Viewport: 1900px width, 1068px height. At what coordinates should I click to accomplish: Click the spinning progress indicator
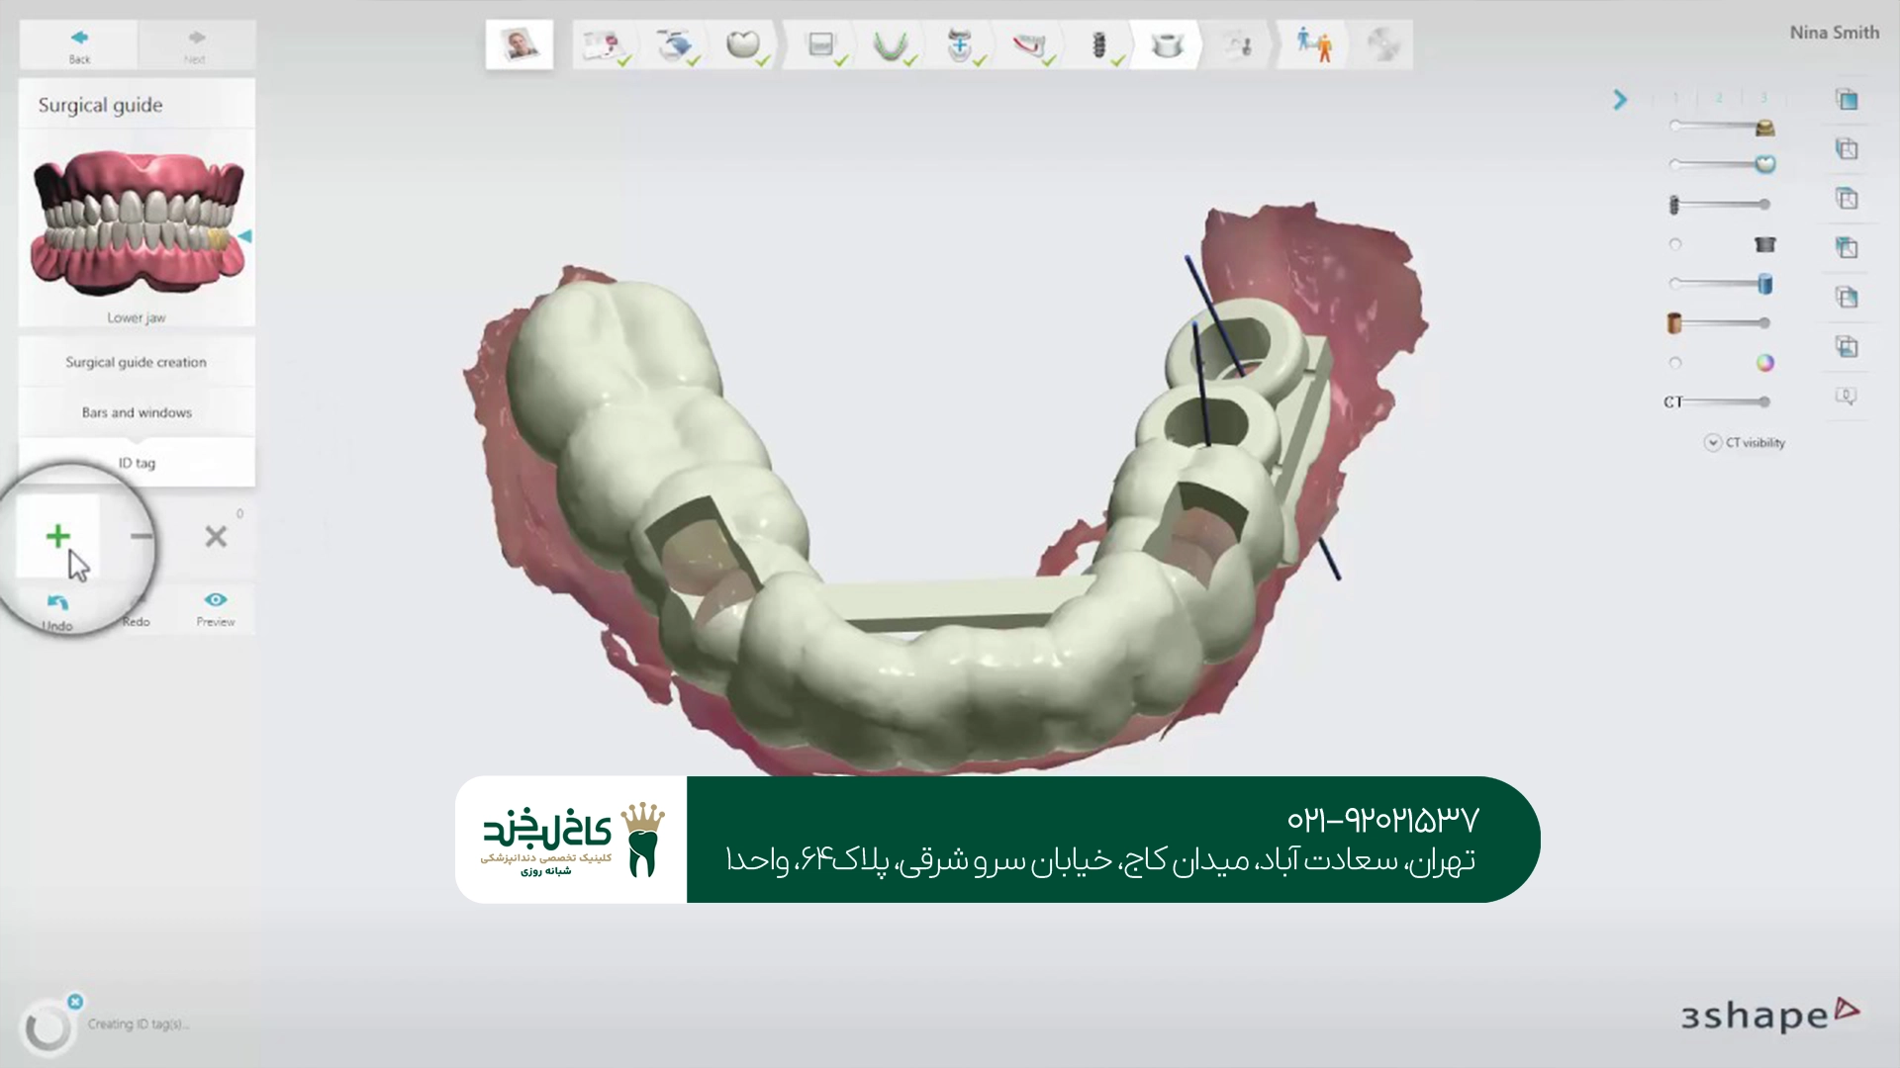[x=47, y=1028]
